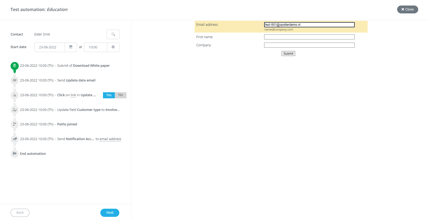This screenshot has width=429, height=220.
Task: Open the 'email address' link in notification step
Action: click(110, 139)
